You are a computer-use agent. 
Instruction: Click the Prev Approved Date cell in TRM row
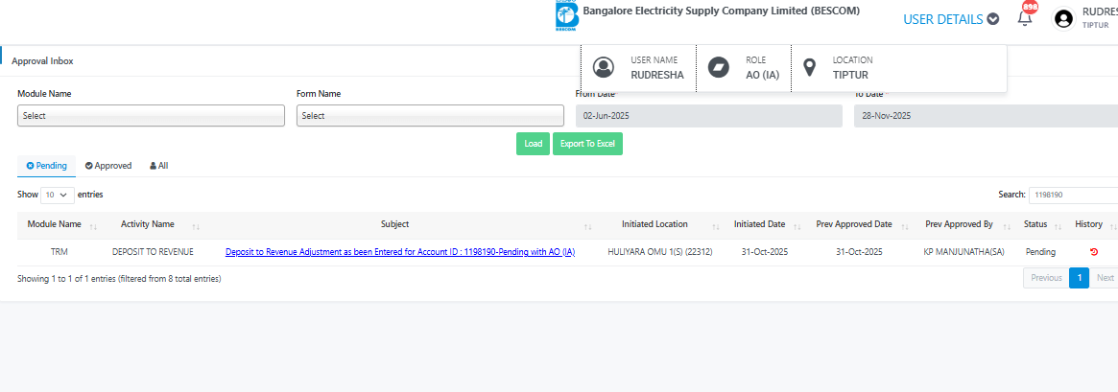point(859,252)
